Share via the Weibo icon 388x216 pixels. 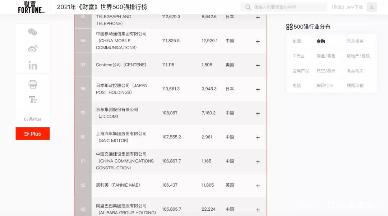click(x=33, y=49)
